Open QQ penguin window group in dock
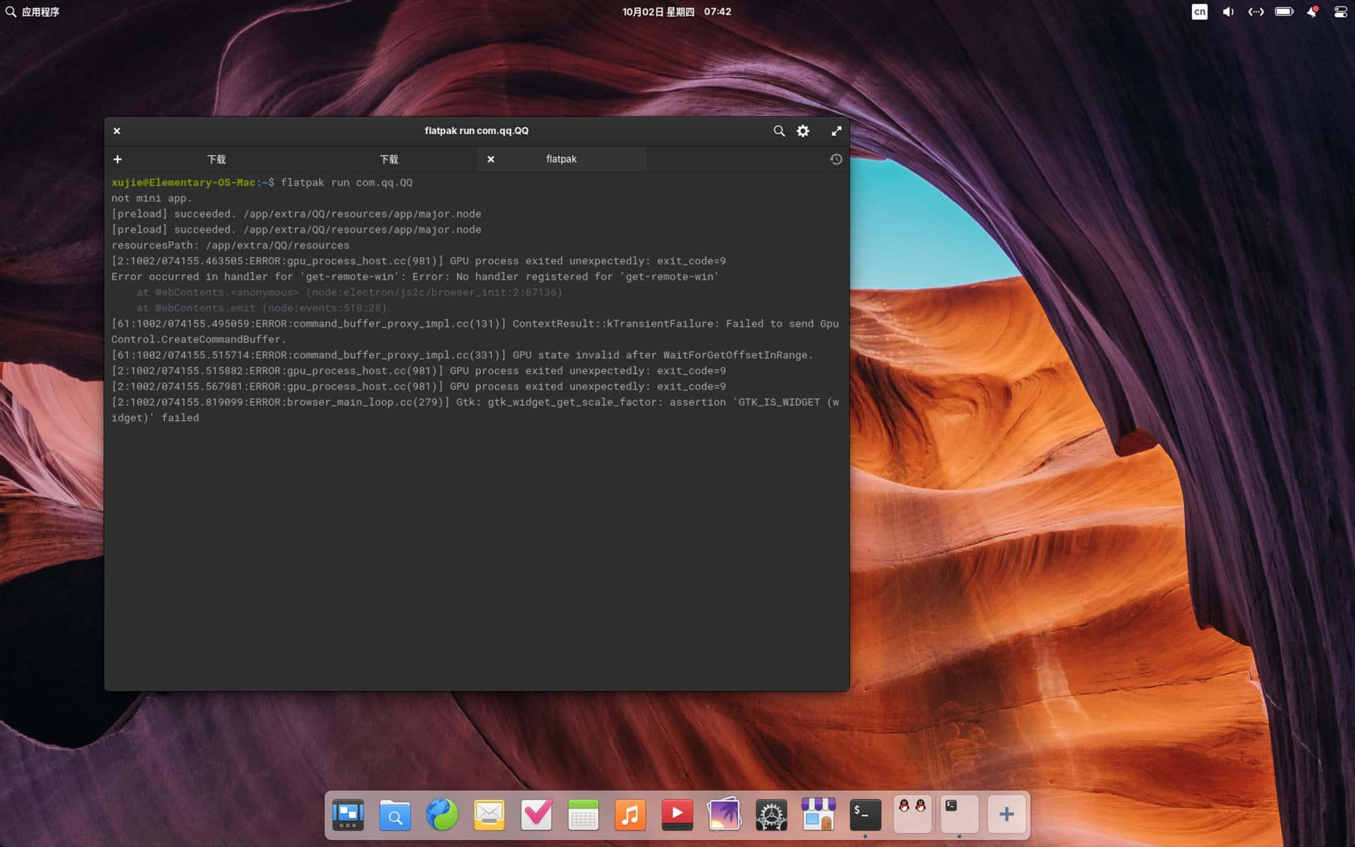 (x=913, y=815)
